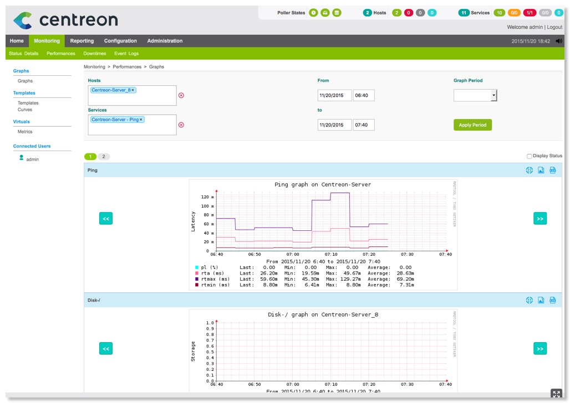Switch to graph results page 2
Screen dimensions: 570x403
(x=105, y=156)
